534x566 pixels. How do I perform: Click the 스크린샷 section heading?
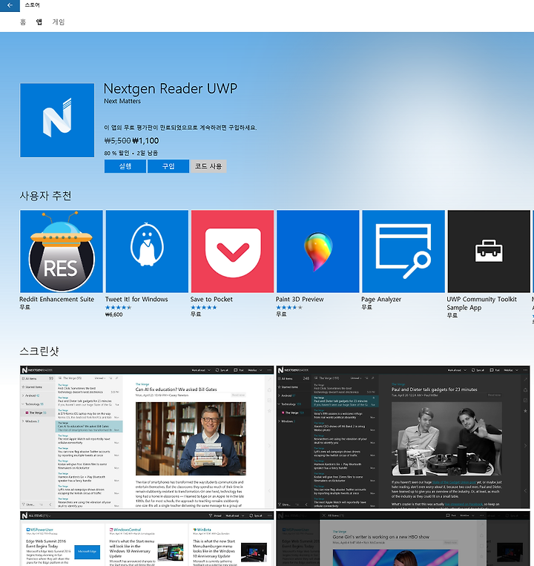[39, 351]
